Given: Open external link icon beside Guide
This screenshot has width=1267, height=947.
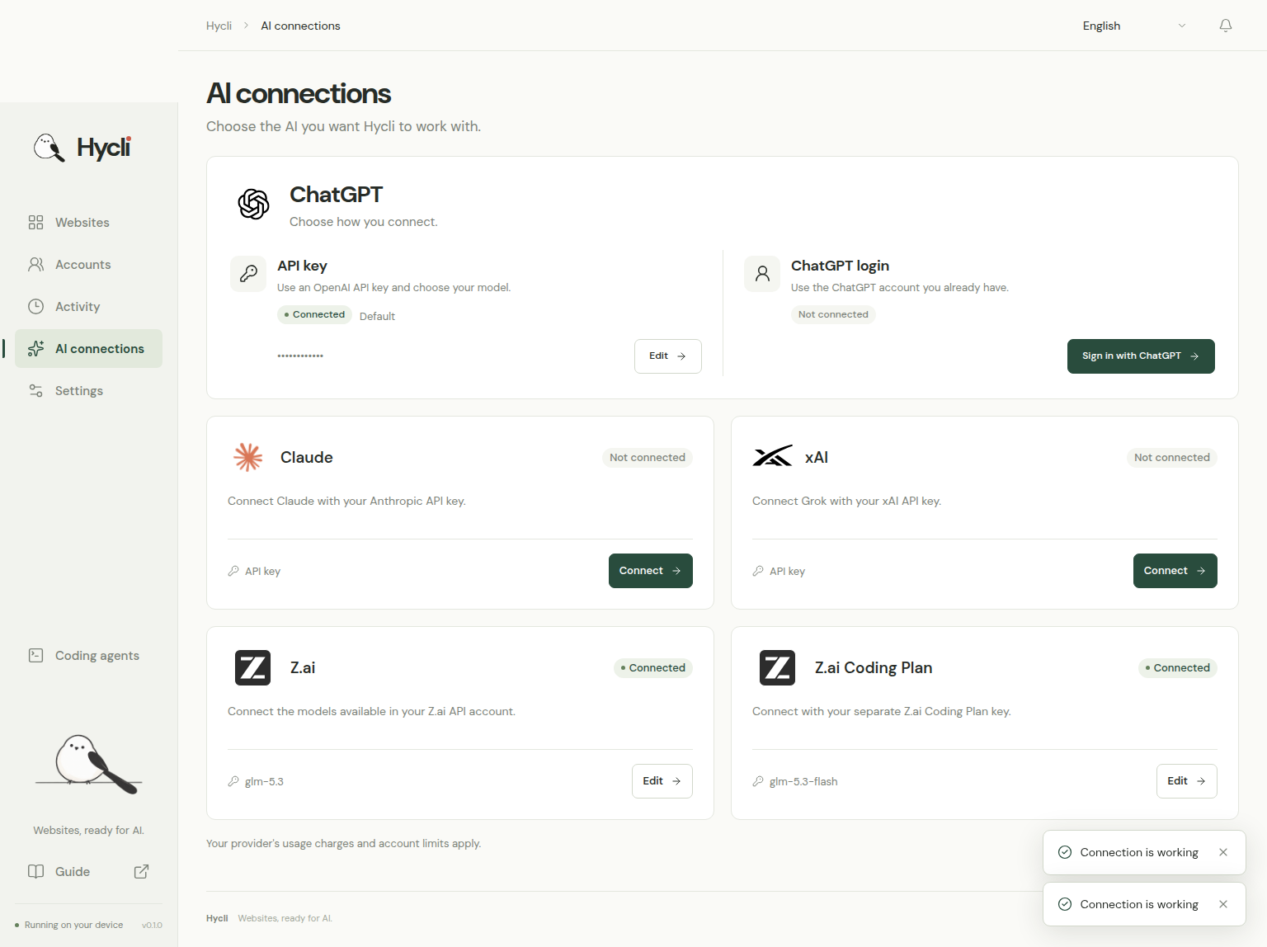Looking at the screenshot, I should click(141, 872).
